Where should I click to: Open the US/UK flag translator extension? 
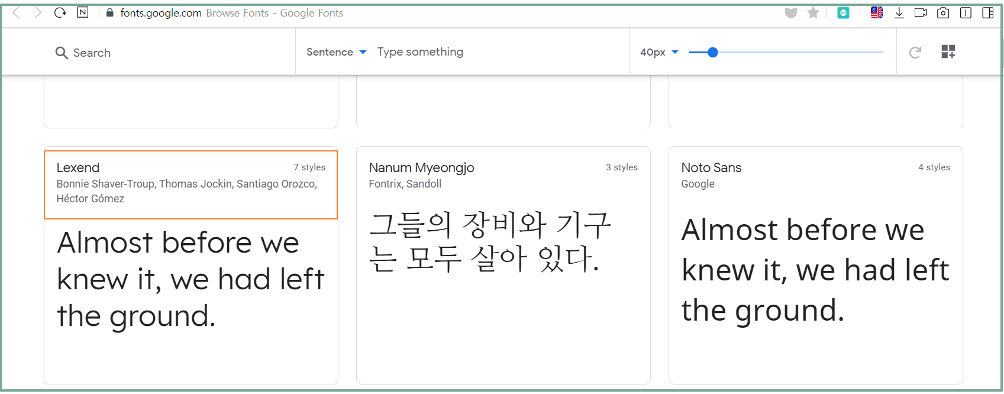click(x=877, y=12)
